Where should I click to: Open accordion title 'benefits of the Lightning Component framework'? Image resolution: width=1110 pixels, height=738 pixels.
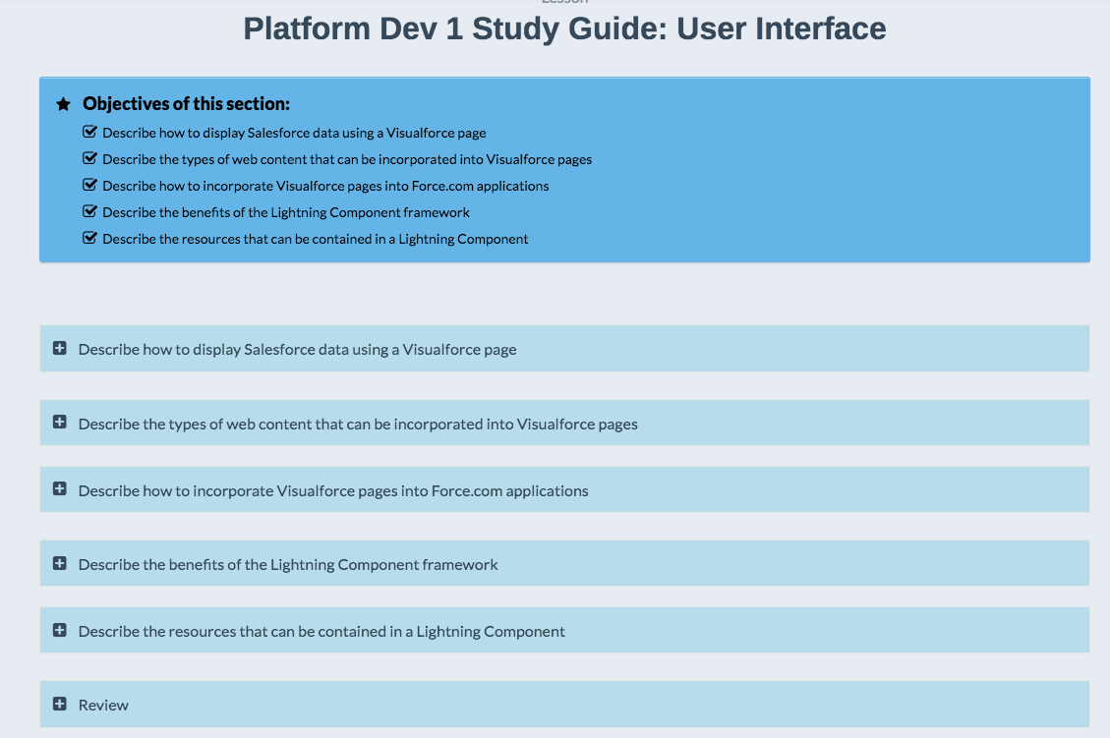[288, 565]
